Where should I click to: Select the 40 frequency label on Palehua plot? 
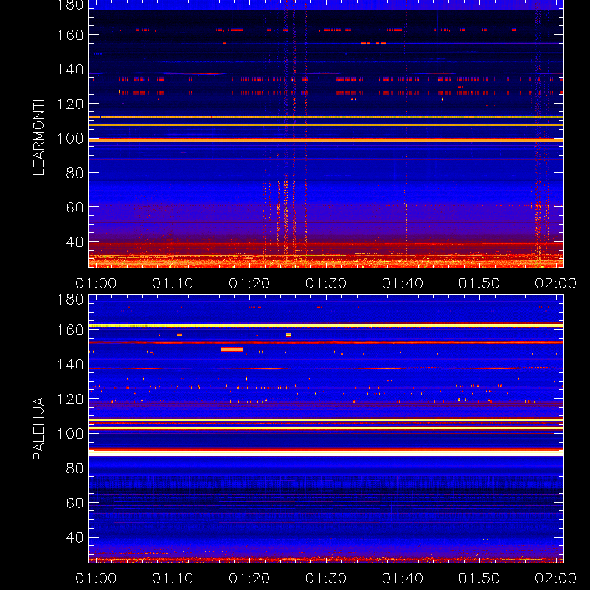[x=74, y=538]
